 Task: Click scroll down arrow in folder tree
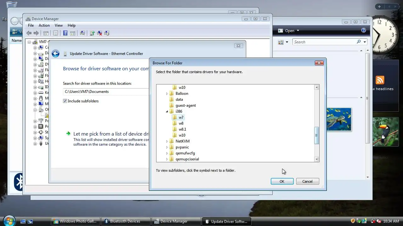[317, 159]
